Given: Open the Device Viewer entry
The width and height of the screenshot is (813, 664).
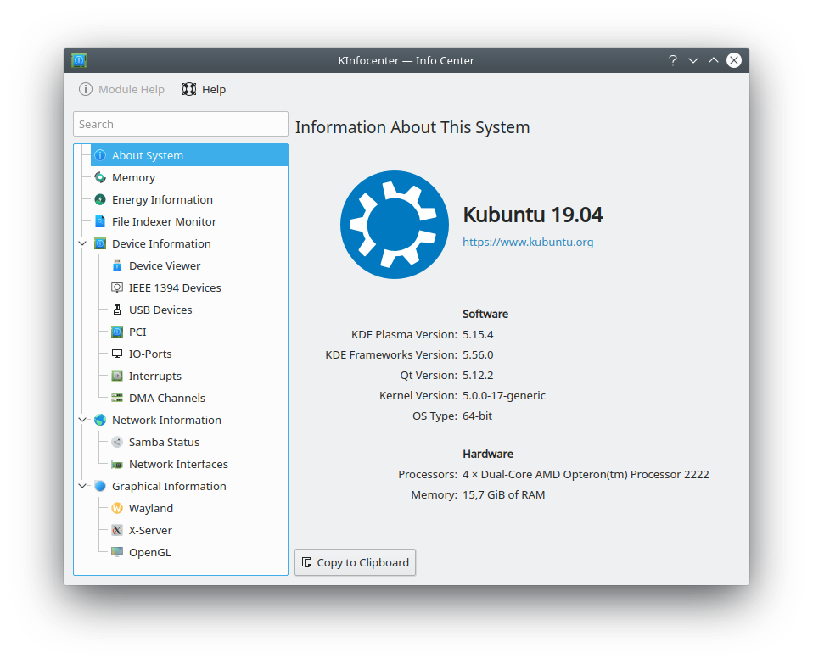Looking at the screenshot, I should pos(198,265).
